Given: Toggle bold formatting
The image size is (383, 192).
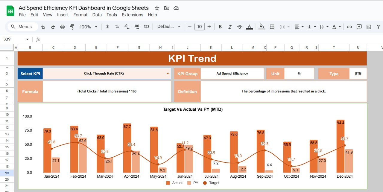Looking at the screenshot, I should coord(220,27).
